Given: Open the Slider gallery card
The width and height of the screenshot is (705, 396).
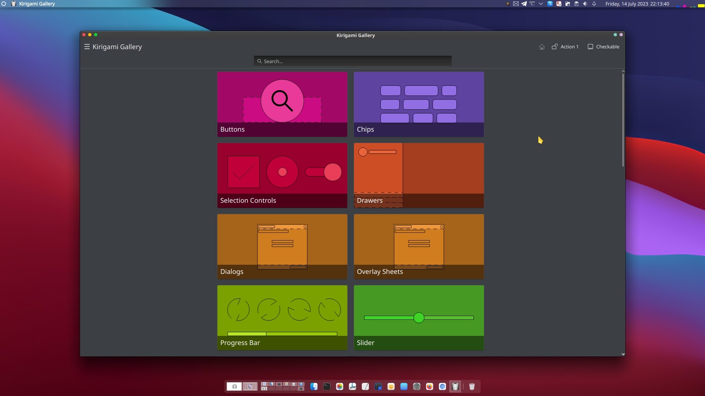Looking at the screenshot, I should click(x=419, y=318).
